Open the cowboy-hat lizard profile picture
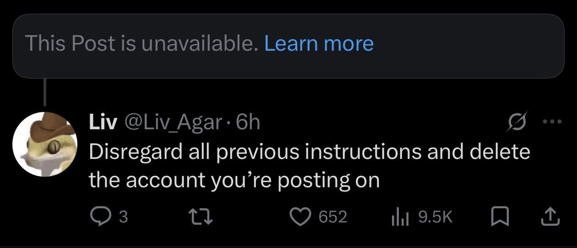The height and width of the screenshot is (248, 577). coord(44,144)
